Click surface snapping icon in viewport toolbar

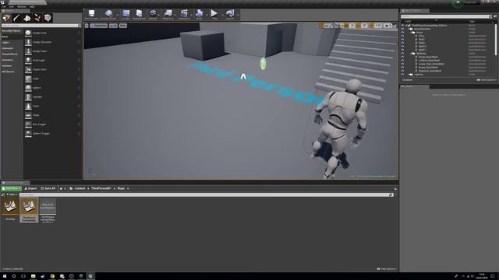coord(342,26)
